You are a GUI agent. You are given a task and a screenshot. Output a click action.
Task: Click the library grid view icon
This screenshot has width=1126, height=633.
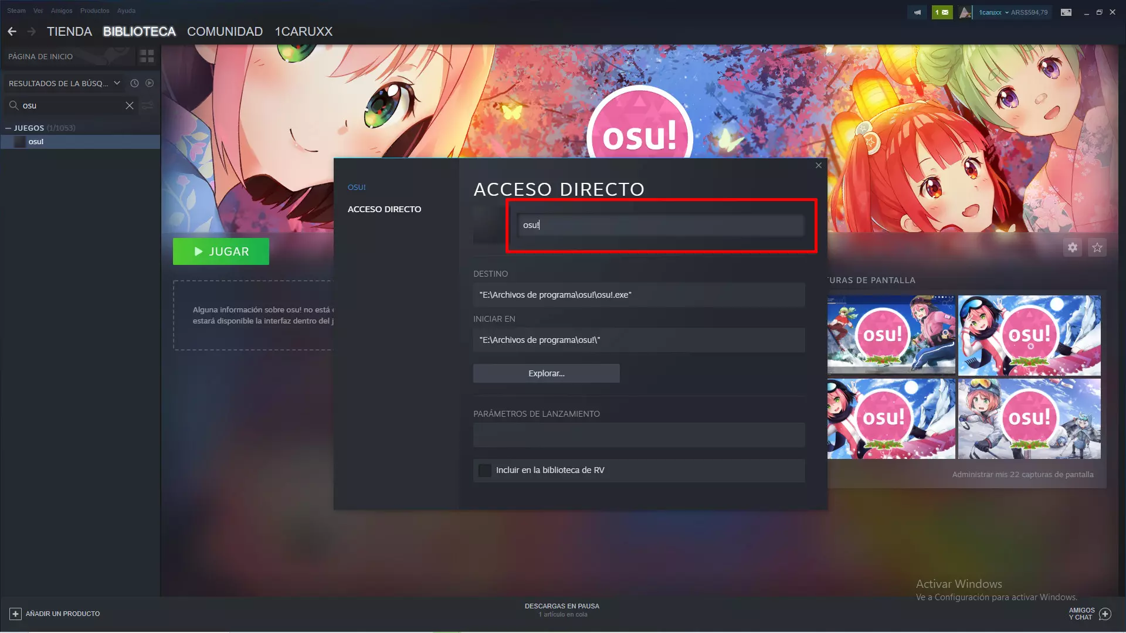[147, 56]
